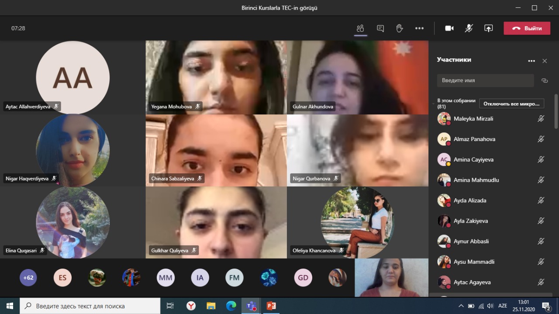Select mic icon of Aysu Mammadli

pos(541,262)
